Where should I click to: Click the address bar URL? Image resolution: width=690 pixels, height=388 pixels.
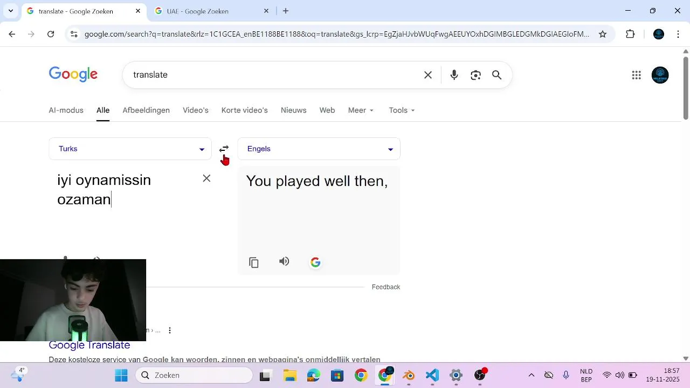point(337,34)
